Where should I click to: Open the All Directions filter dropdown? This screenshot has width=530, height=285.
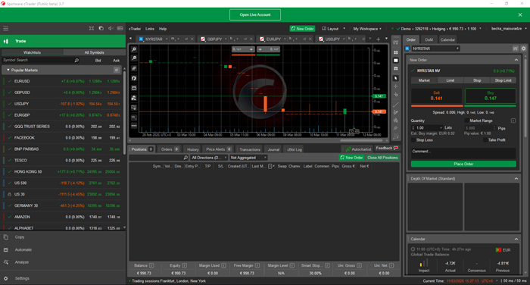[x=209, y=158]
